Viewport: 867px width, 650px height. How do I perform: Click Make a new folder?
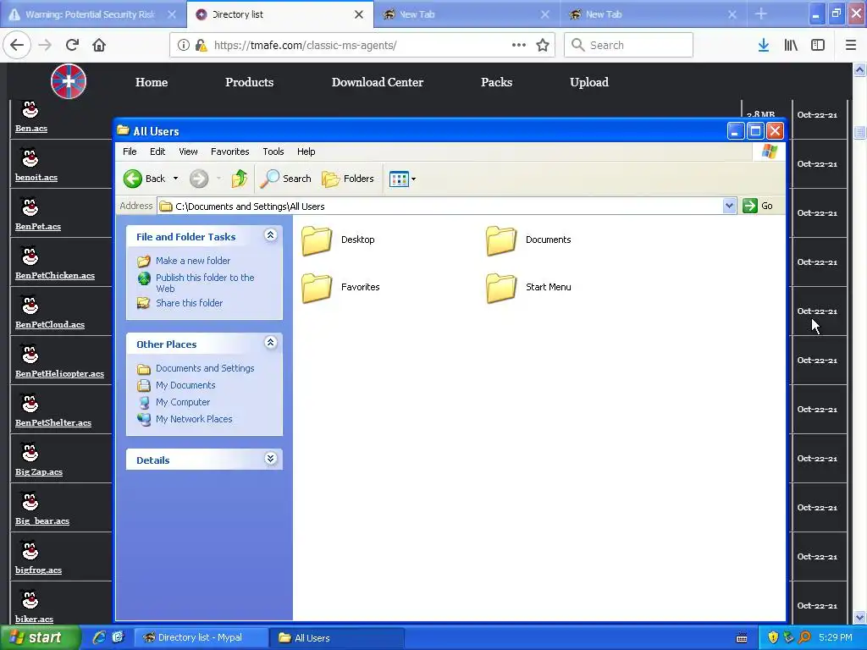tap(193, 261)
